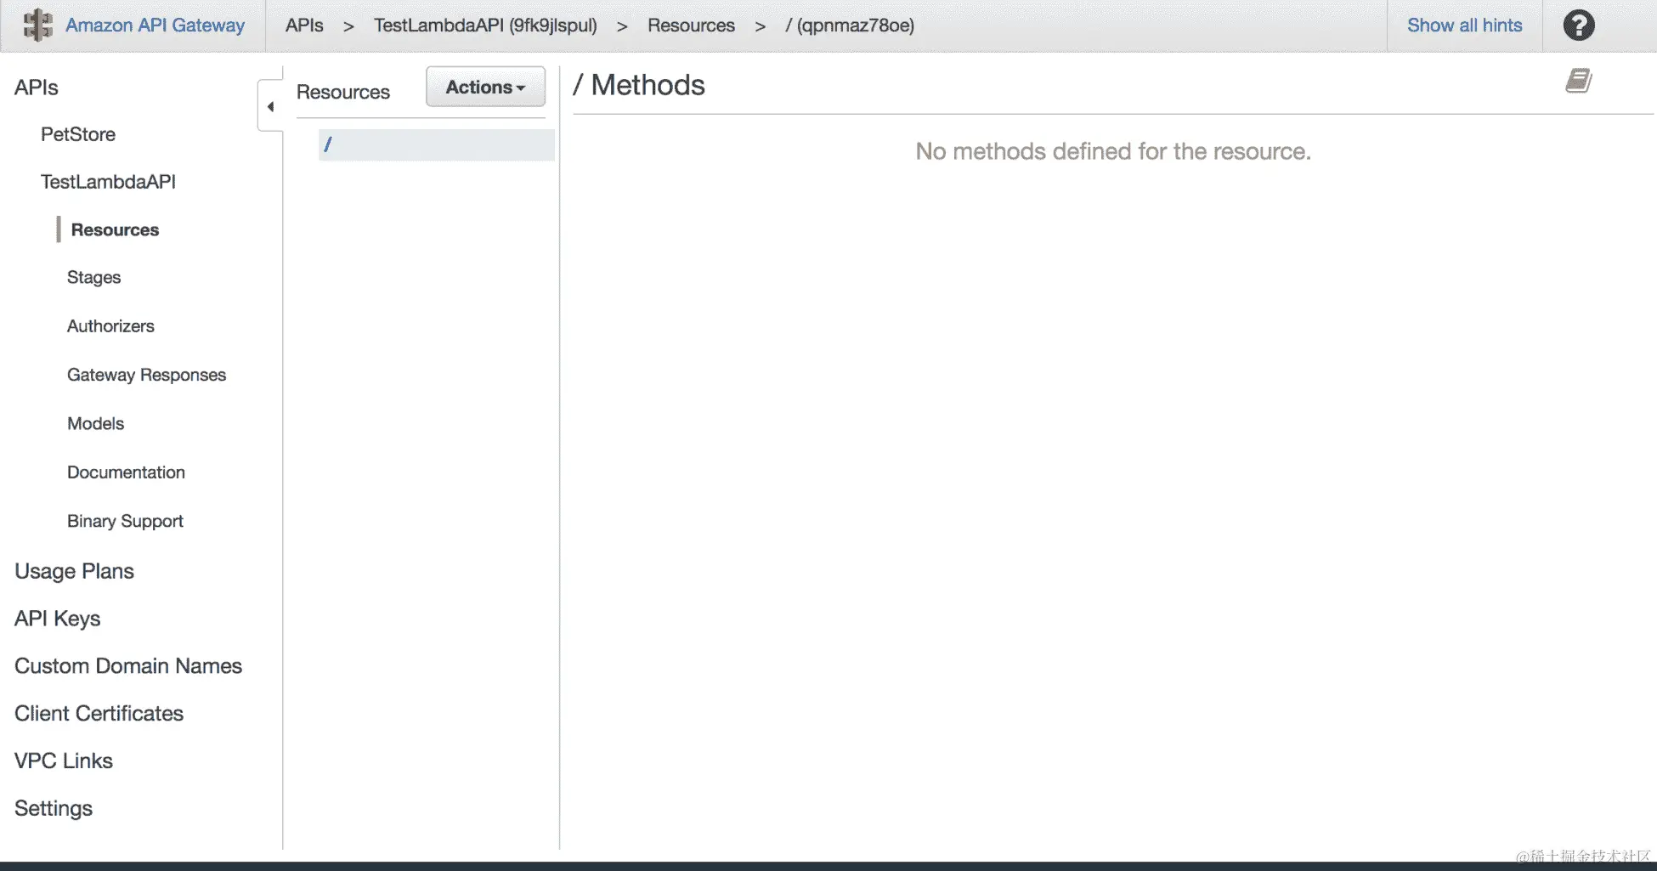The height and width of the screenshot is (871, 1657).
Task: Click the Resources breadcrumb link
Action: coord(691,25)
